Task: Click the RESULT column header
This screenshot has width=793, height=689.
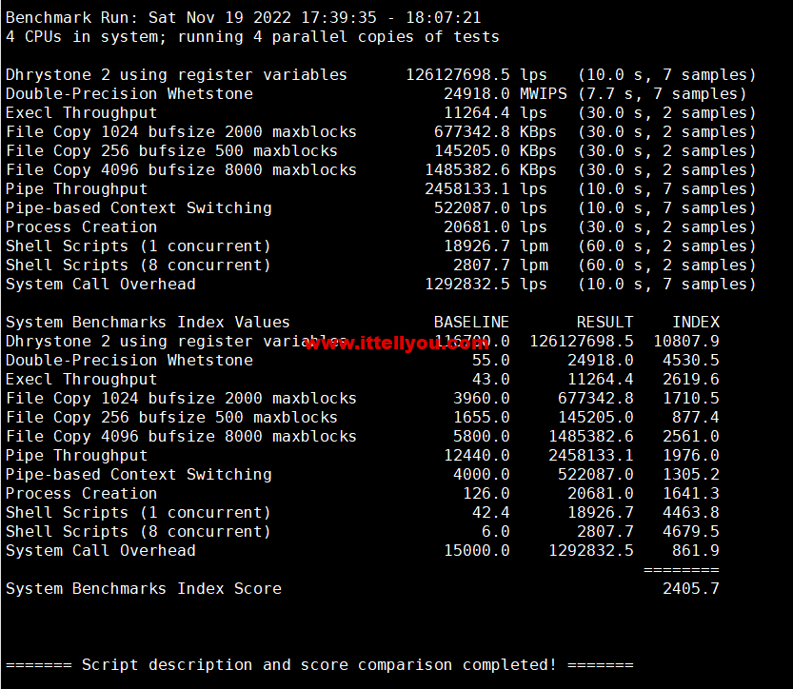Action: [605, 322]
